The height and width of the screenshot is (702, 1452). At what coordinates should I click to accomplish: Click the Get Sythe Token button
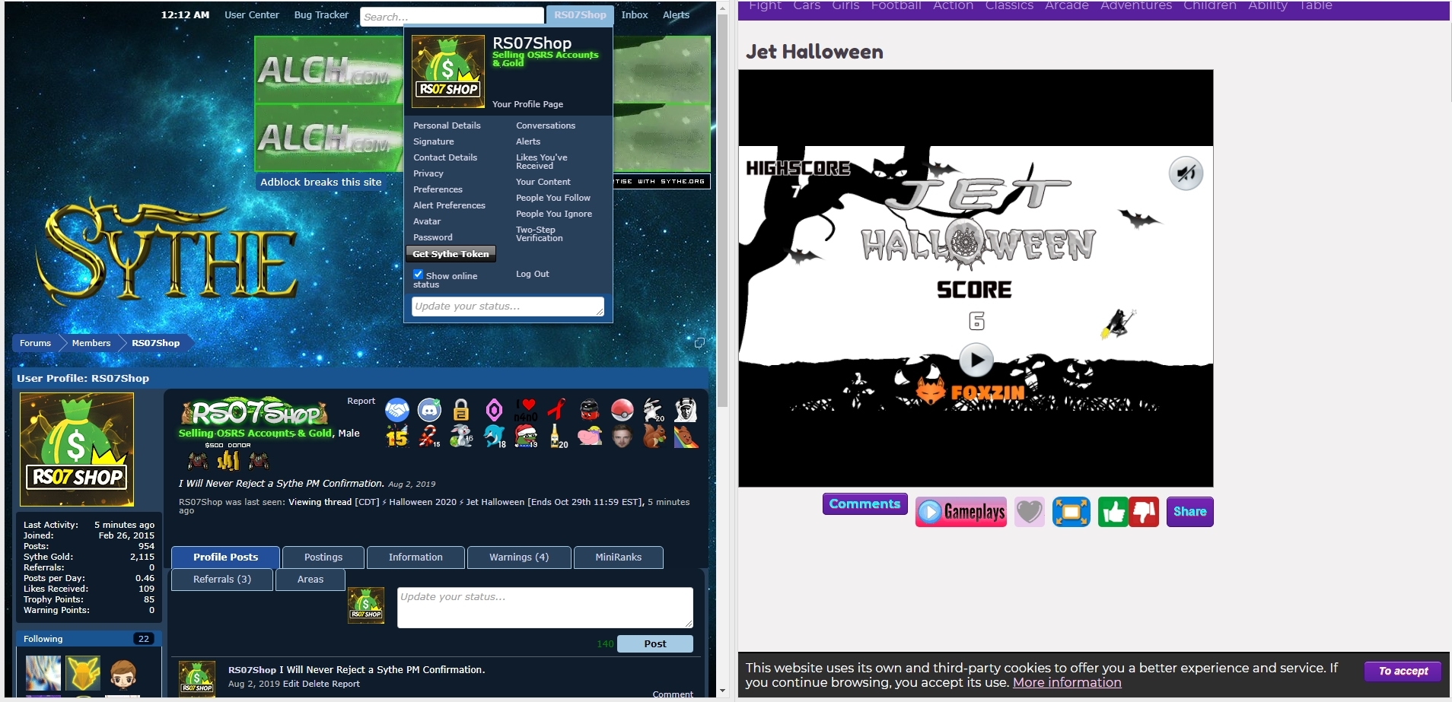pos(451,254)
